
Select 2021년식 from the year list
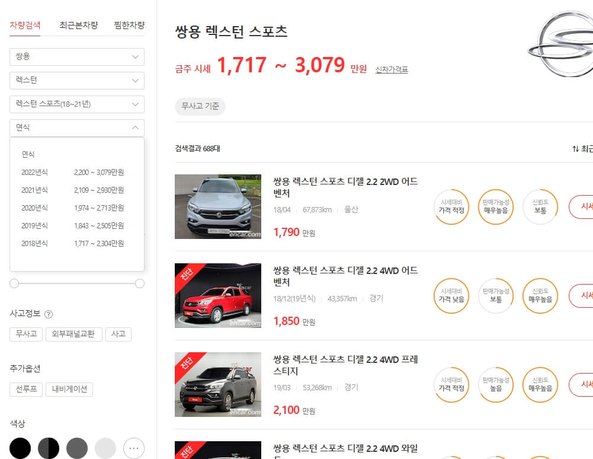[x=73, y=190]
